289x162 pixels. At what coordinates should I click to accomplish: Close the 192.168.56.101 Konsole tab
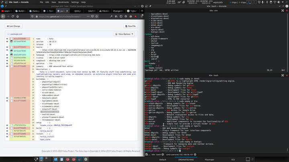click(195, 154)
